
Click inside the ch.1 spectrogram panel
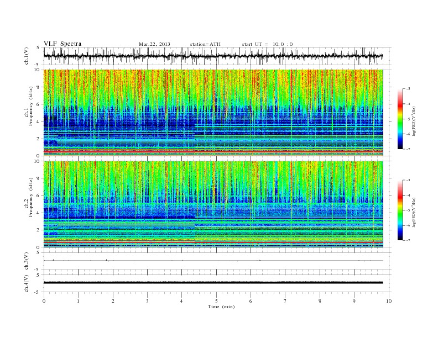[x=213, y=113]
